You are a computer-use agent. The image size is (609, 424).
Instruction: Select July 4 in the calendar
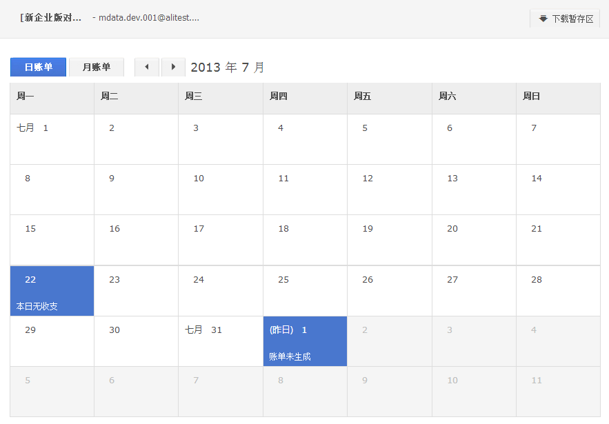click(x=306, y=139)
